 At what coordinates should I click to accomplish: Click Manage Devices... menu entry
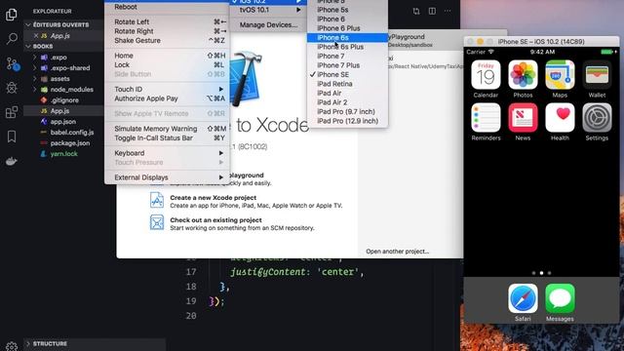point(268,24)
